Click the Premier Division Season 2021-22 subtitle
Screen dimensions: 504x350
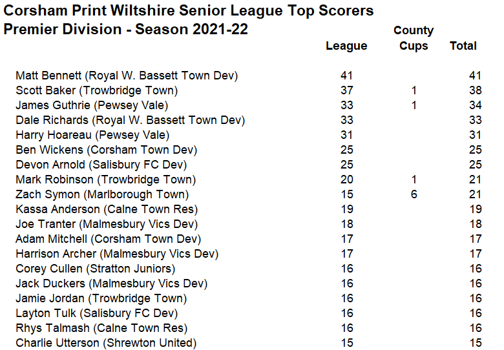point(126,30)
